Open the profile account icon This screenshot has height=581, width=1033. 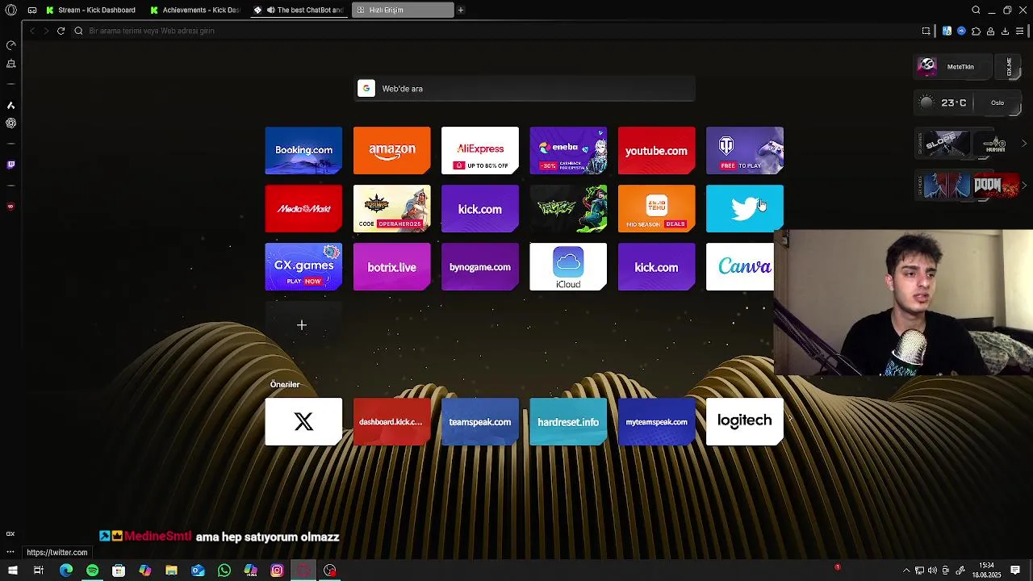[990, 31]
